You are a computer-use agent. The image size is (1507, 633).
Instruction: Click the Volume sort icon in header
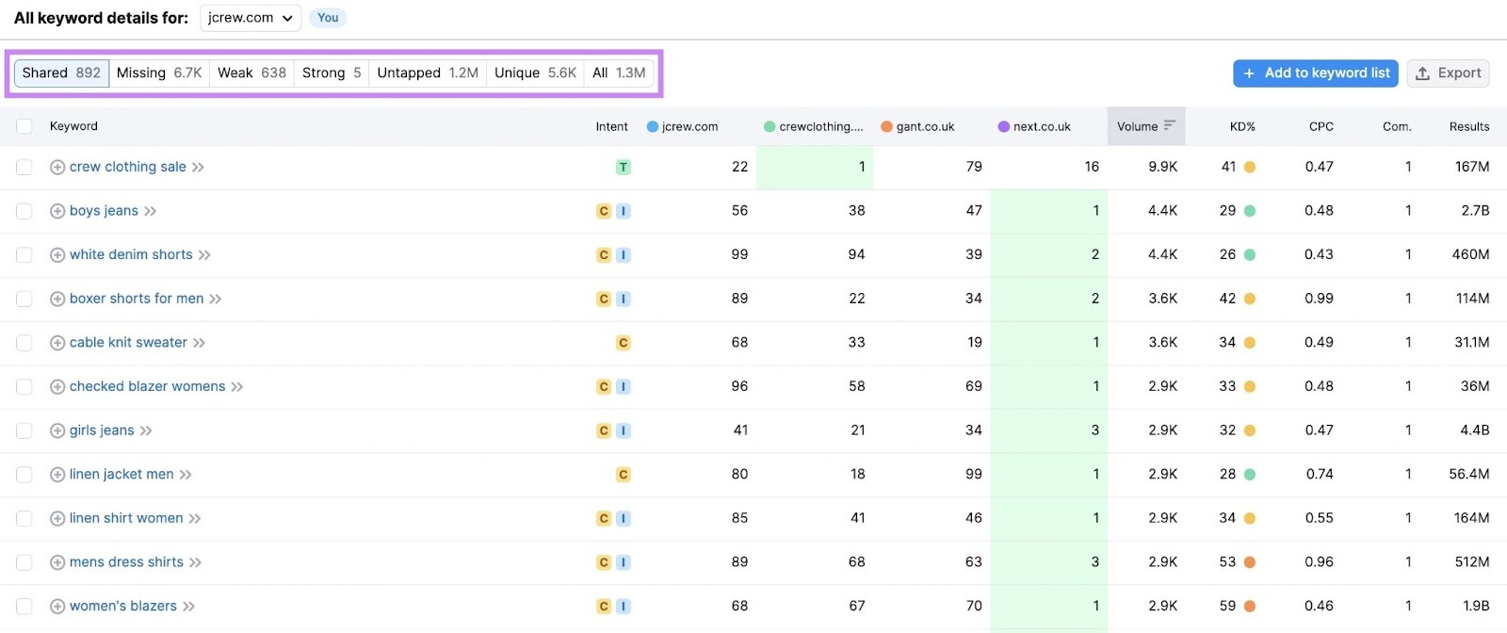click(x=1170, y=126)
